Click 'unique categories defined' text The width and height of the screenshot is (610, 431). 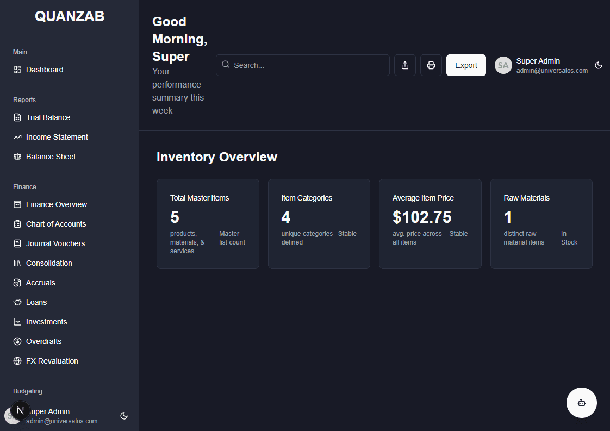point(307,238)
